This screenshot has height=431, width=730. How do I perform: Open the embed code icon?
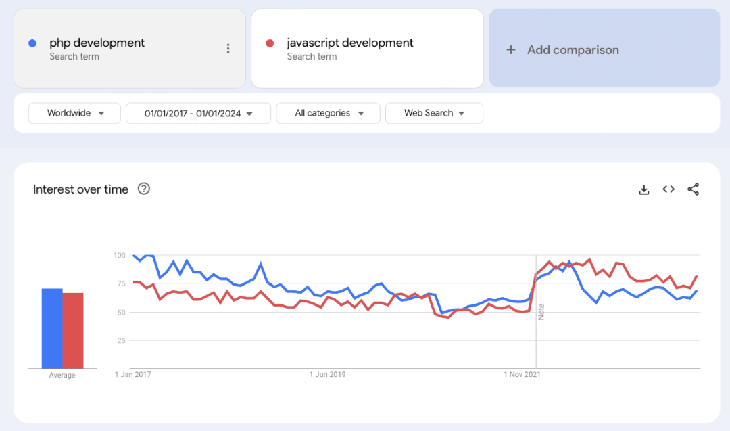(668, 189)
